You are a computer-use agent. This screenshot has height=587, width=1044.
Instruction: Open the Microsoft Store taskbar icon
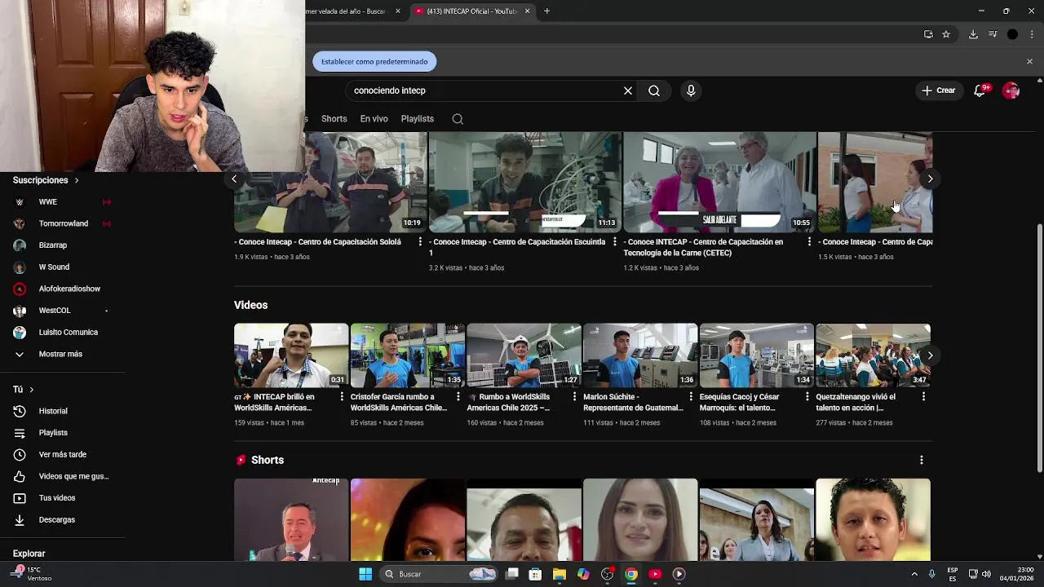coord(535,574)
